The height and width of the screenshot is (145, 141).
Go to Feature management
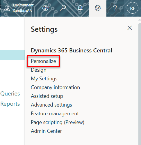pyautogui.click(x=55, y=114)
